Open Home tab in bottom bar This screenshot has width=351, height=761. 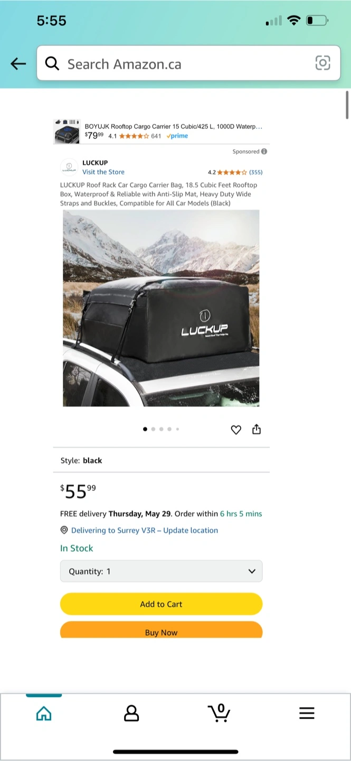click(x=44, y=714)
